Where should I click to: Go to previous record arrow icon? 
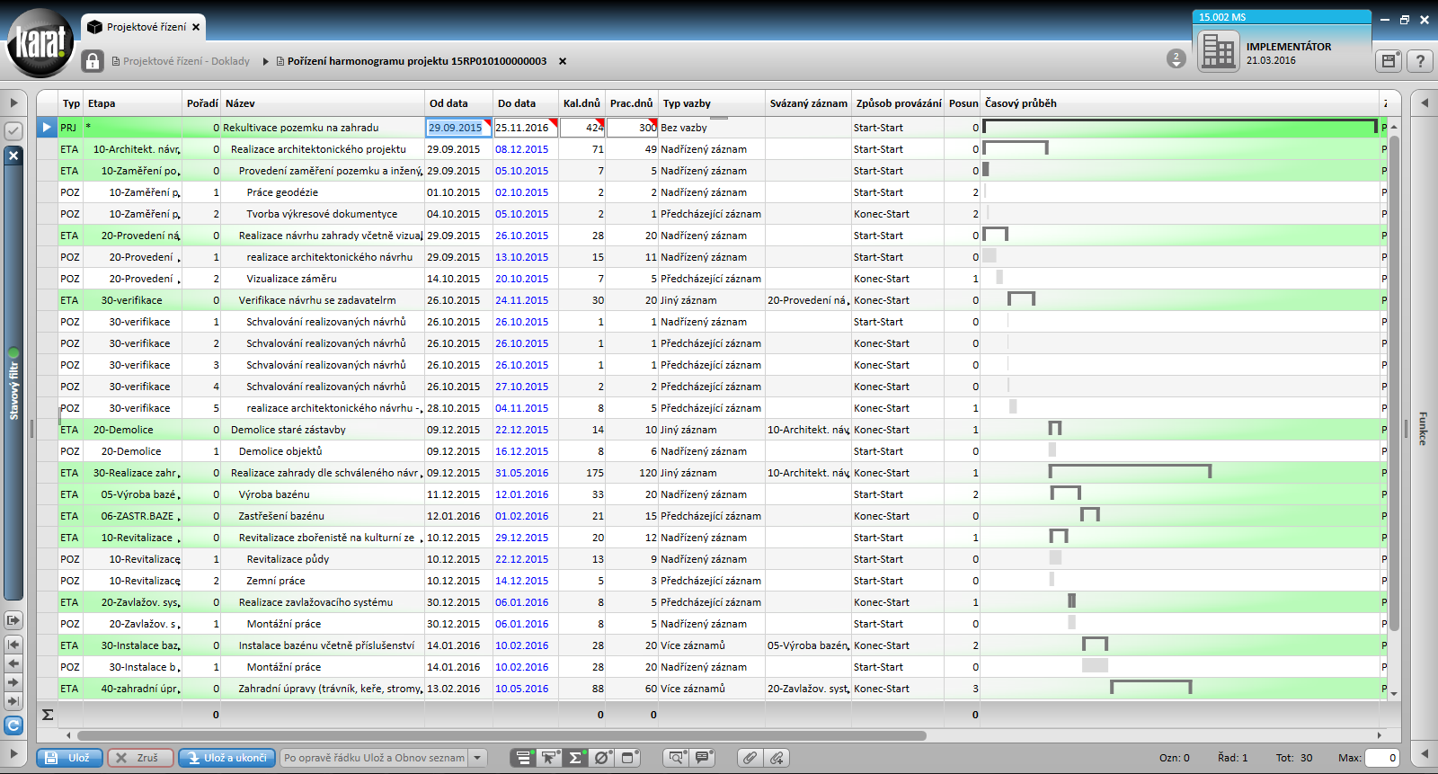click(x=13, y=663)
